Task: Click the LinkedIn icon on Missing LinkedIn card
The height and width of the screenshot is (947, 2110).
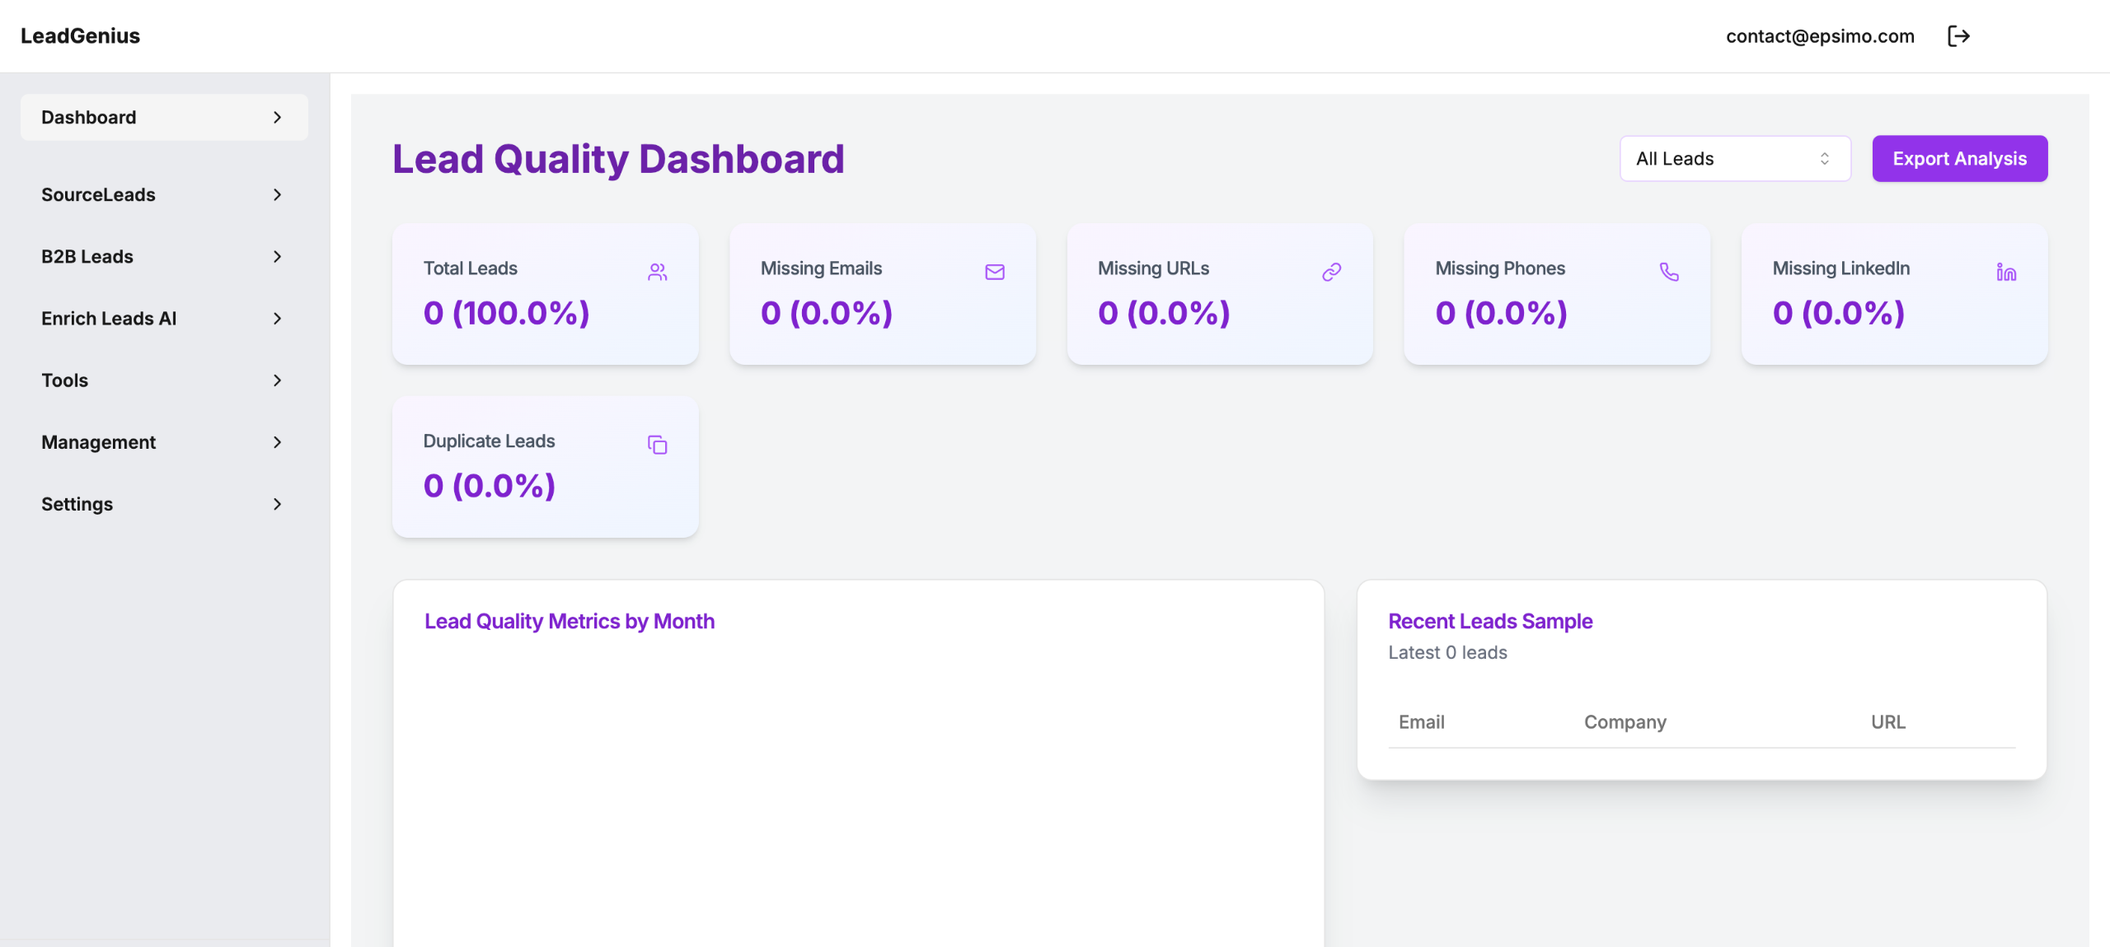Action: point(2005,272)
